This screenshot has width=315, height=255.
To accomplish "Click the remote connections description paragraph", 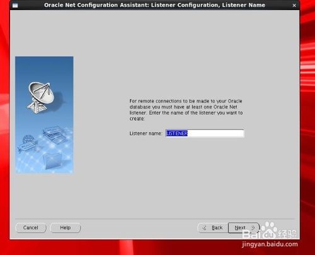I will click(x=186, y=110).
